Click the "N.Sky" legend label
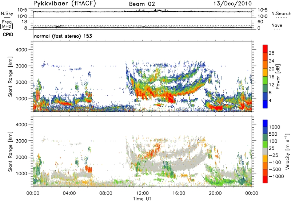 click(x=7, y=13)
